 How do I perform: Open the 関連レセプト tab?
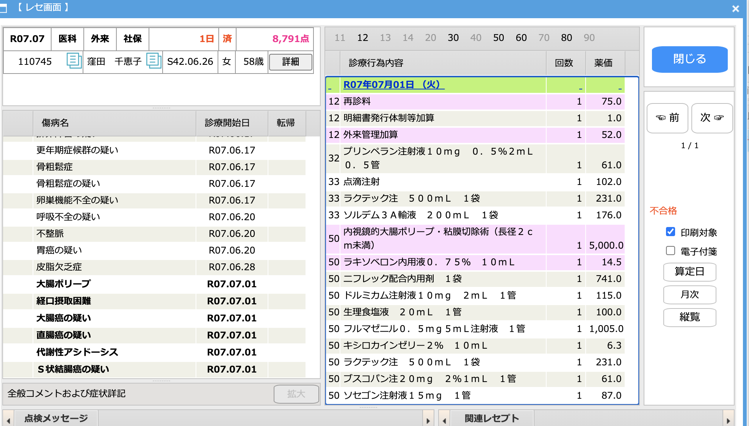pos(492,418)
